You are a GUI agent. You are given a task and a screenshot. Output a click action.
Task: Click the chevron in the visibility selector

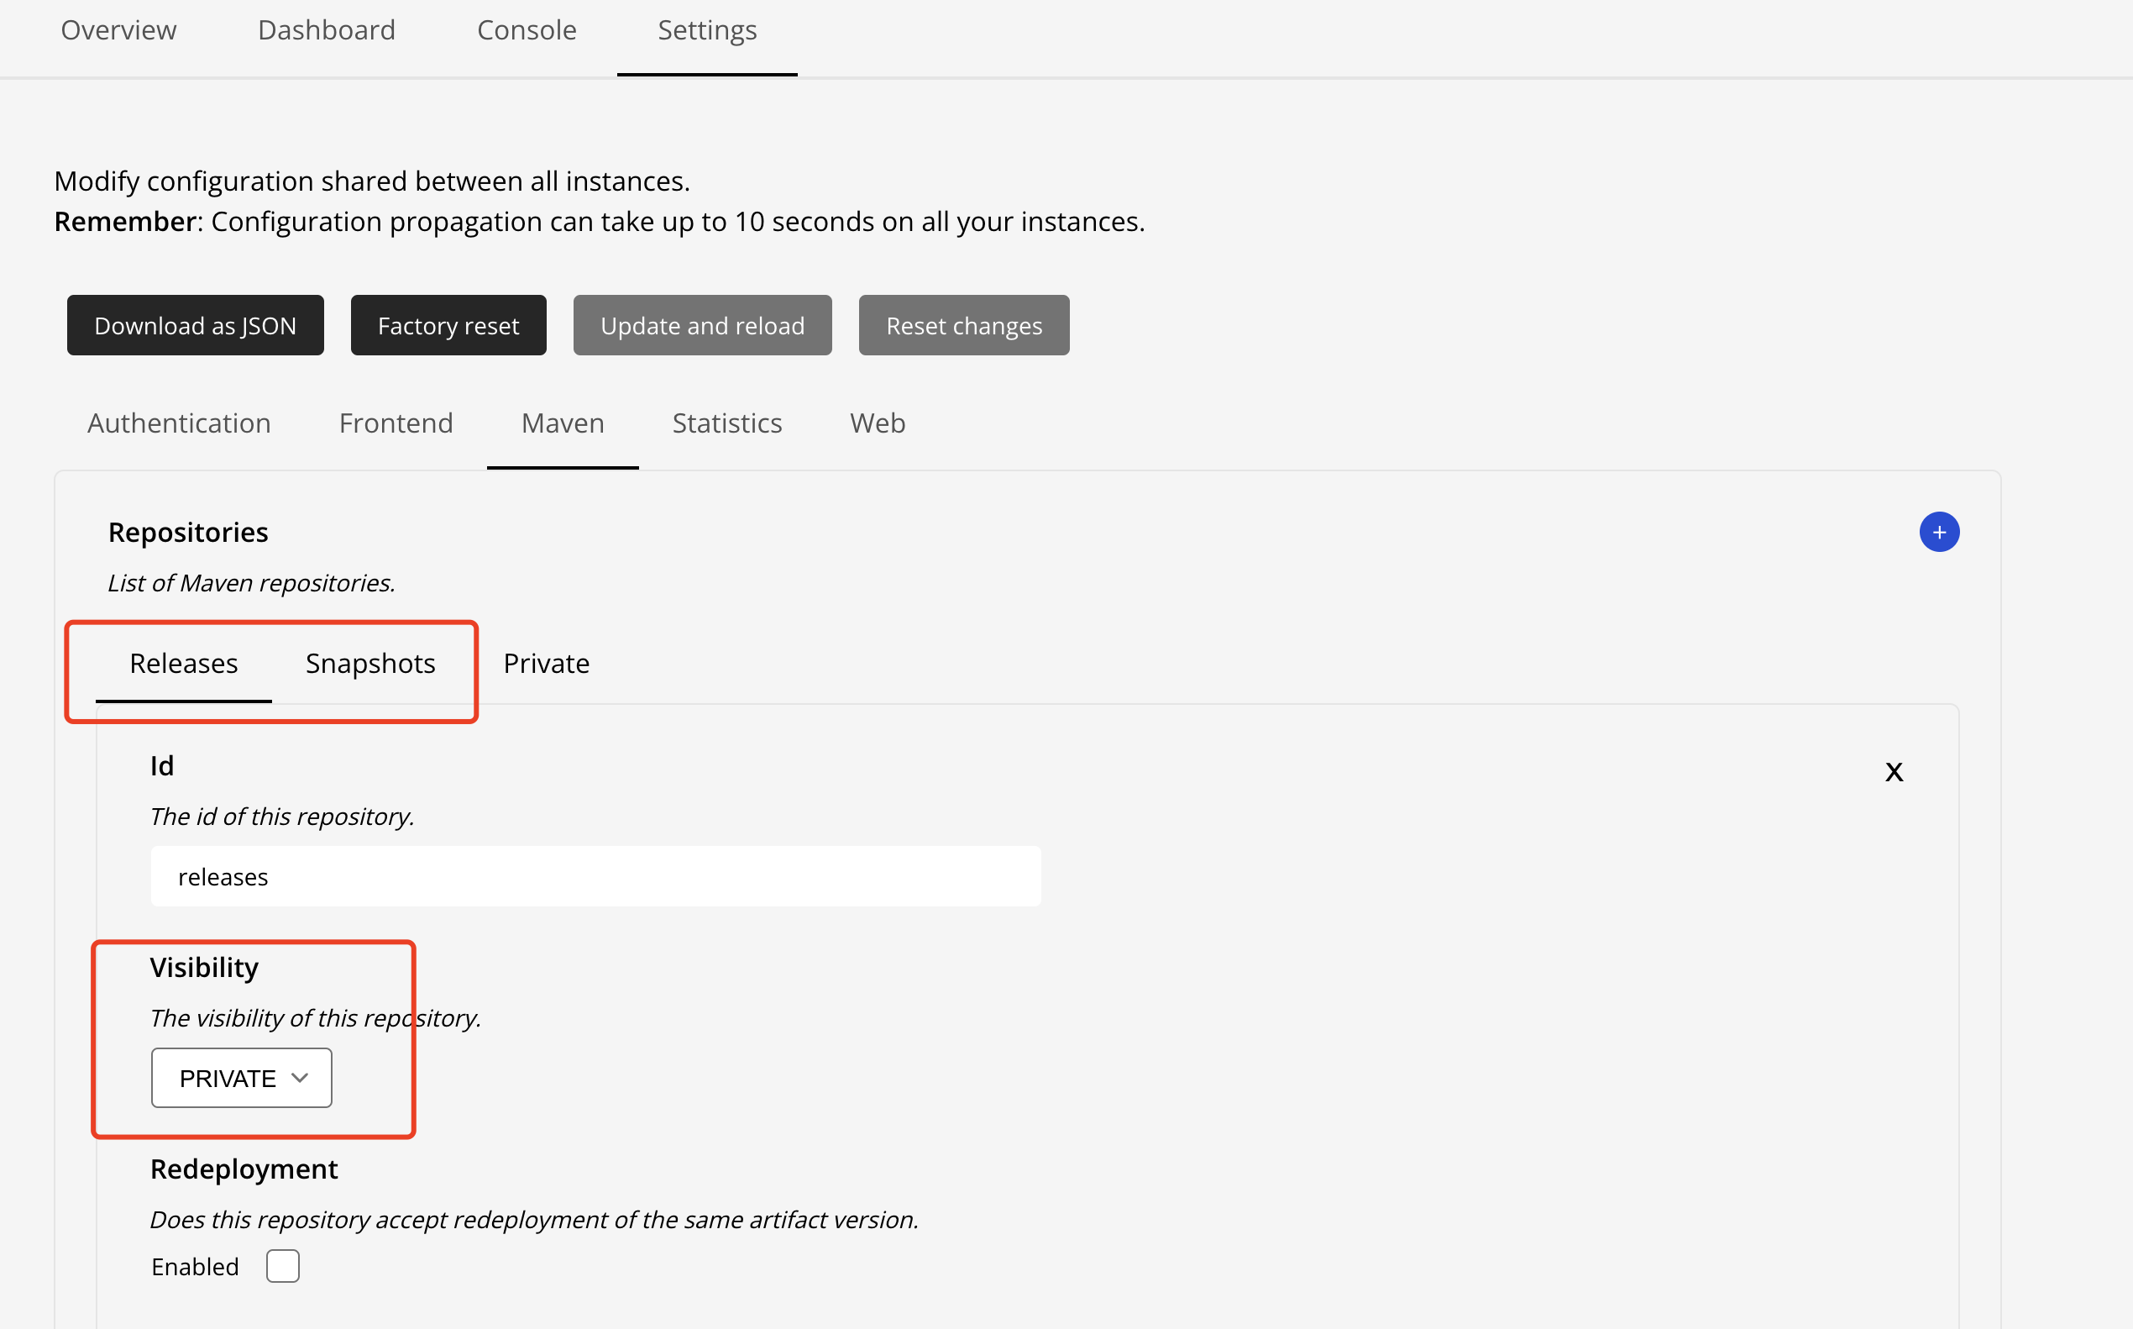click(x=300, y=1078)
